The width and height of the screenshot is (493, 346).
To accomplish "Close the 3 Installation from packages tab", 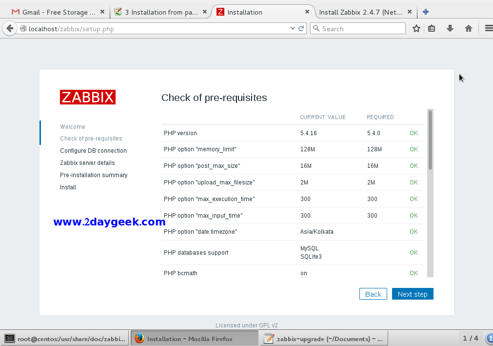I will (204, 12).
